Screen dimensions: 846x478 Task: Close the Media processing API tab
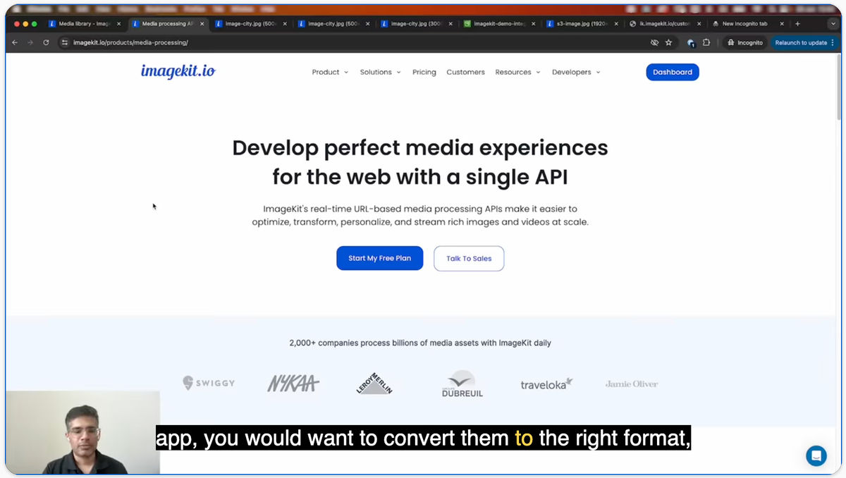click(202, 23)
